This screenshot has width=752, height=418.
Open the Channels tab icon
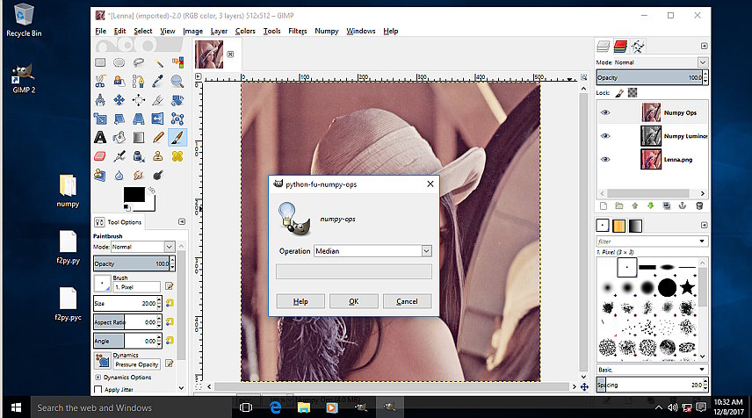(620, 46)
